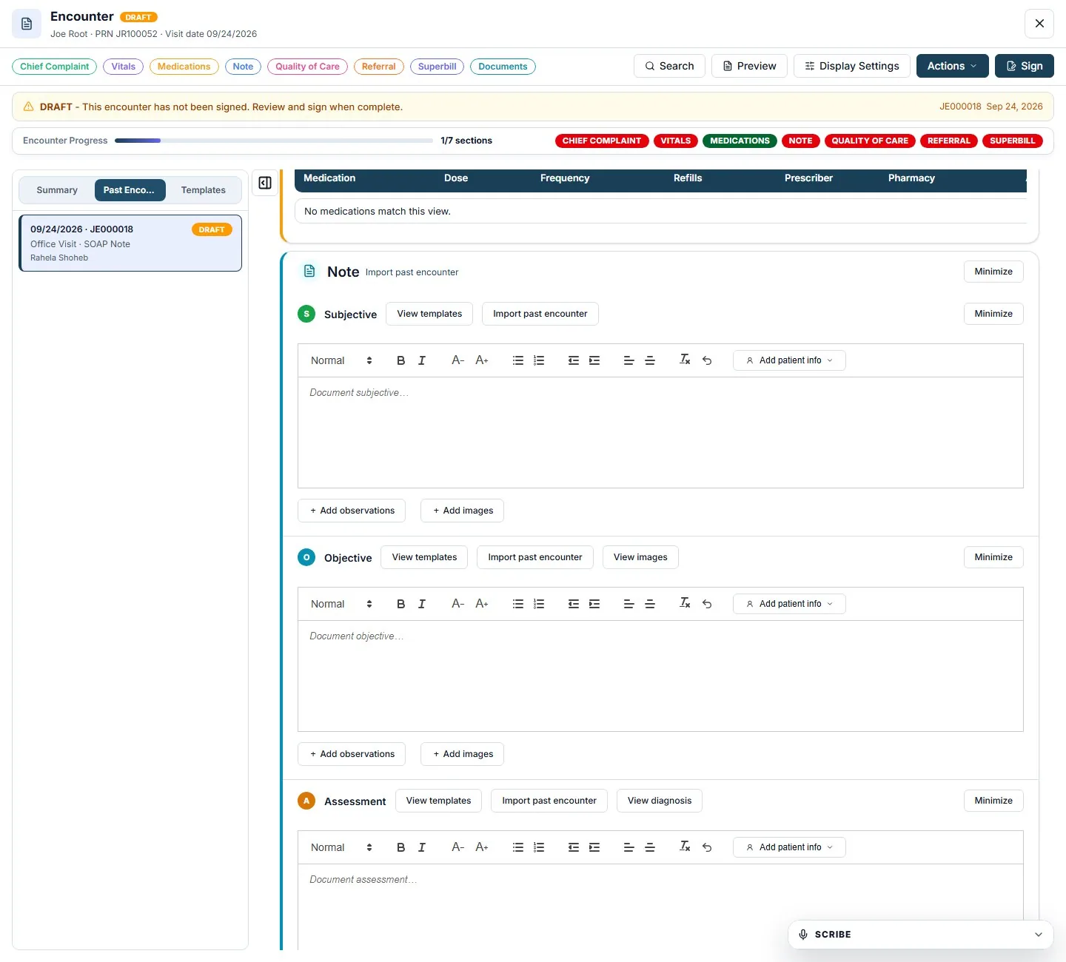Open the Normal text style dropdown in Subjective
The image size is (1066, 962).
coord(341,360)
